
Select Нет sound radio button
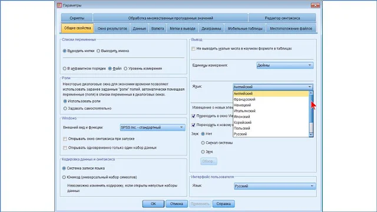click(203, 134)
